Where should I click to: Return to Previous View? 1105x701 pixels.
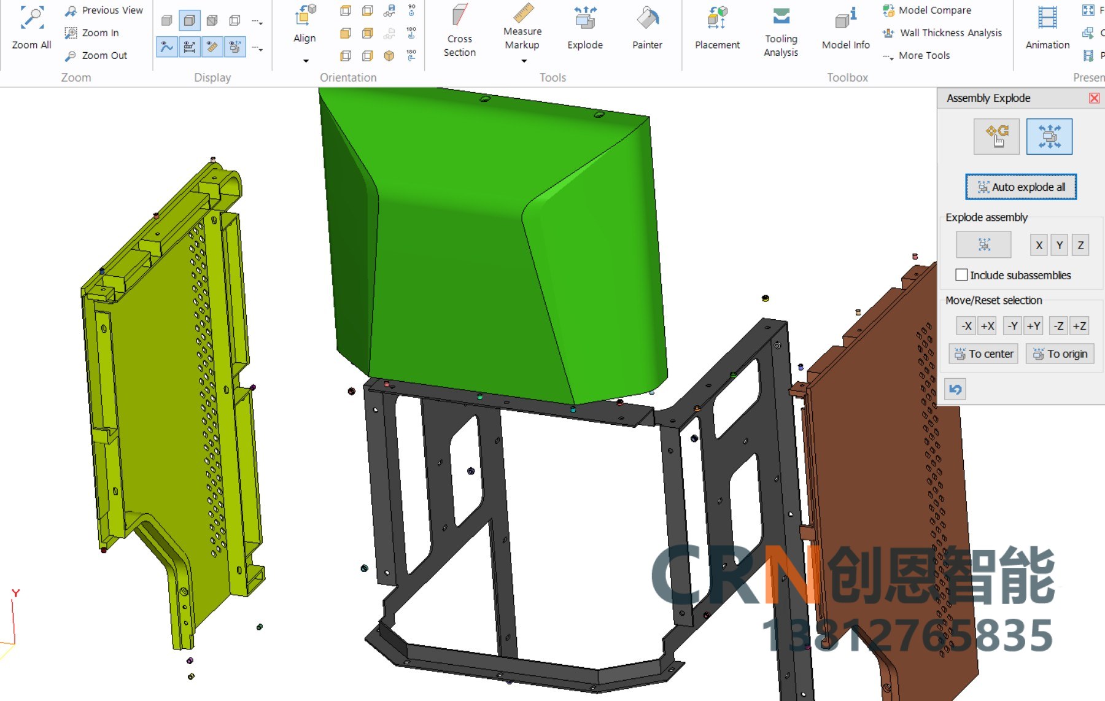(104, 10)
